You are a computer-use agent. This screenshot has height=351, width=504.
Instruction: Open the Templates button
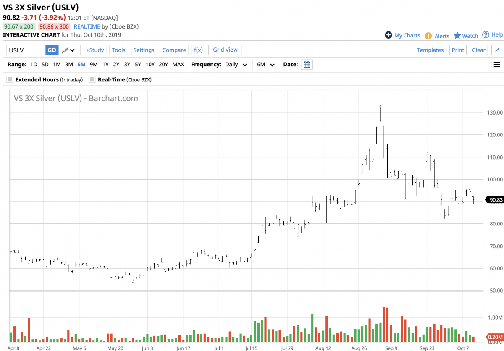[x=430, y=50]
